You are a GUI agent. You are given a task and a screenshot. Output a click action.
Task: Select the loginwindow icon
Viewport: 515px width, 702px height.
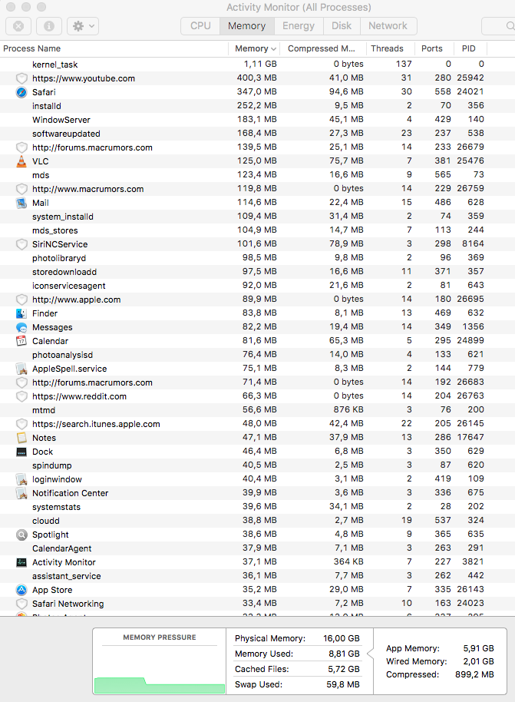click(x=21, y=479)
